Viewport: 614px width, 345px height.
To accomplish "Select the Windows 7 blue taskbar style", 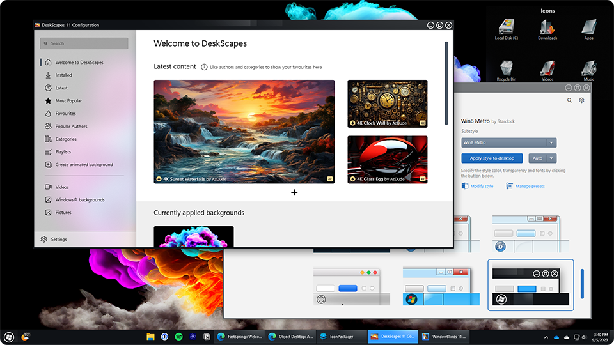I will click(441, 286).
